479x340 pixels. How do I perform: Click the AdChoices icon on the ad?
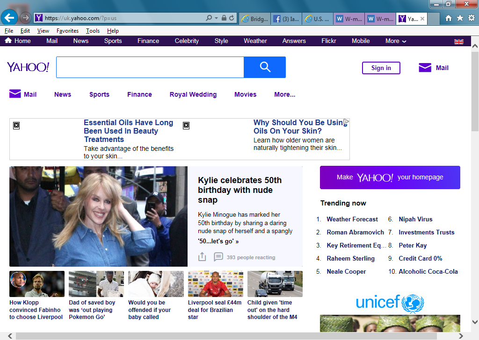[x=346, y=122]
